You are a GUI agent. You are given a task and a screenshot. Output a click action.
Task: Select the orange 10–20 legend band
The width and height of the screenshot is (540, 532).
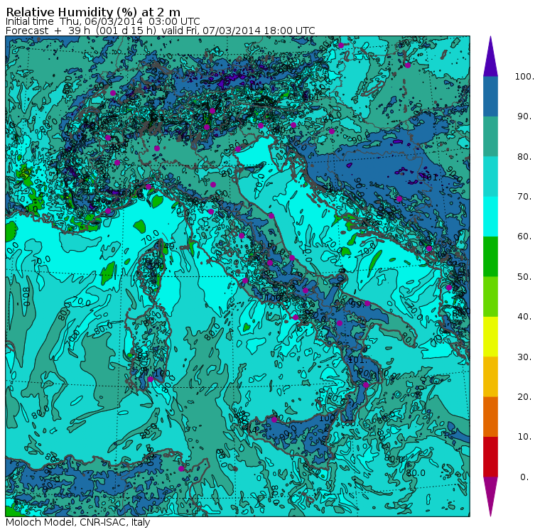[x=490, y=417]
